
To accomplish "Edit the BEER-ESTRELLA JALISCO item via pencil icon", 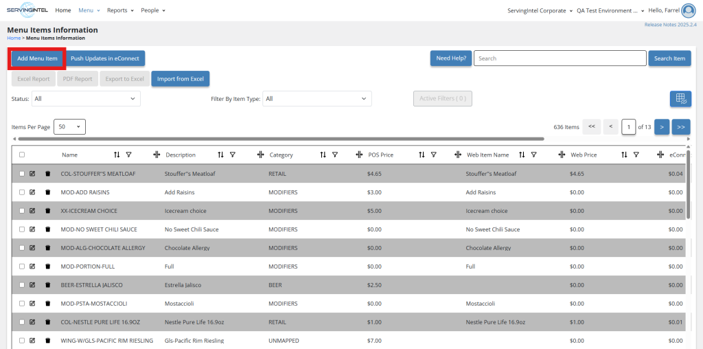I will (32, 285).
